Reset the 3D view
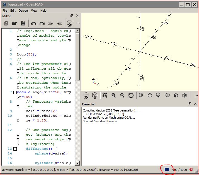This screenshot has width=199, height=175. click(x=131, y=95)
